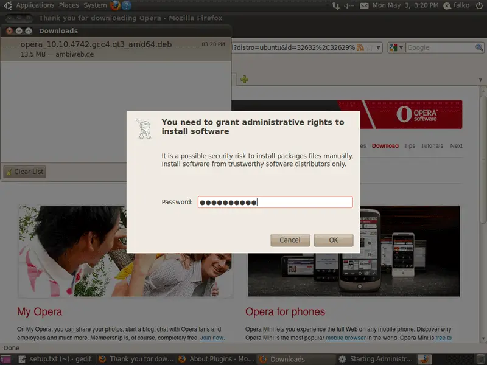Click the show desktop icon in the bottom panel

coord(5,359)
